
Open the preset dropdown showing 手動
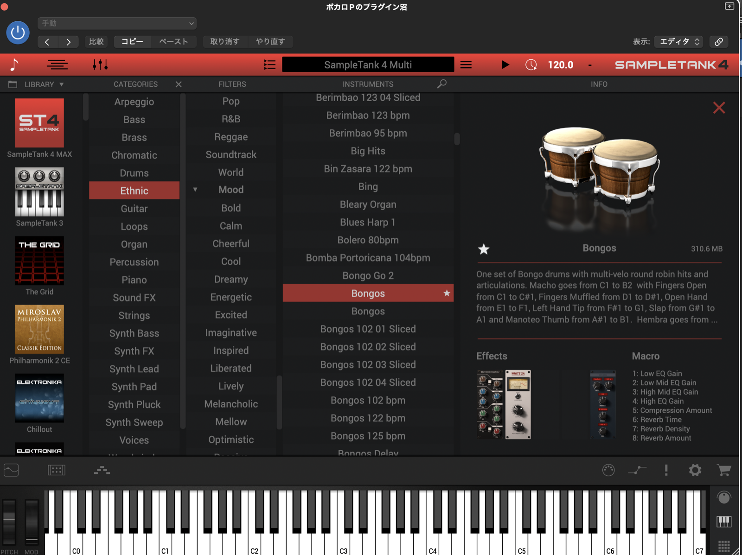(x=117, y=23)
